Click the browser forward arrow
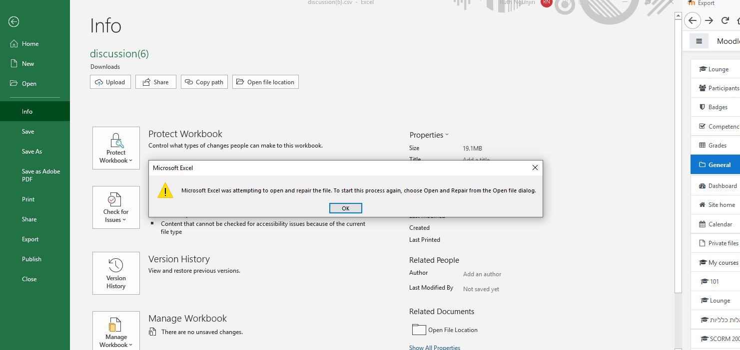 (x=709, y=20)
